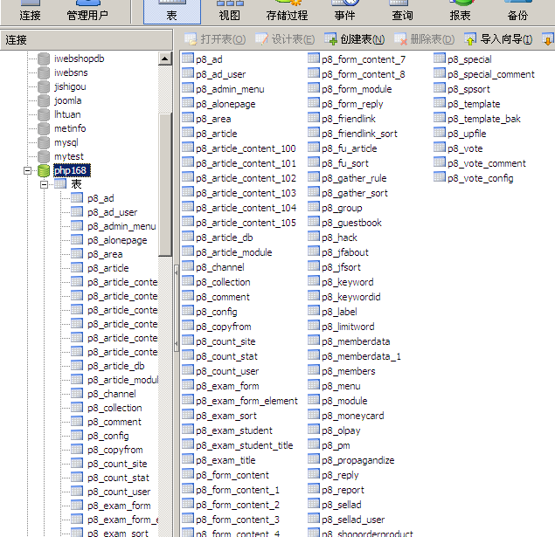
Task: Select table p8_exam_form_element
Action: (x=246, y=401)
